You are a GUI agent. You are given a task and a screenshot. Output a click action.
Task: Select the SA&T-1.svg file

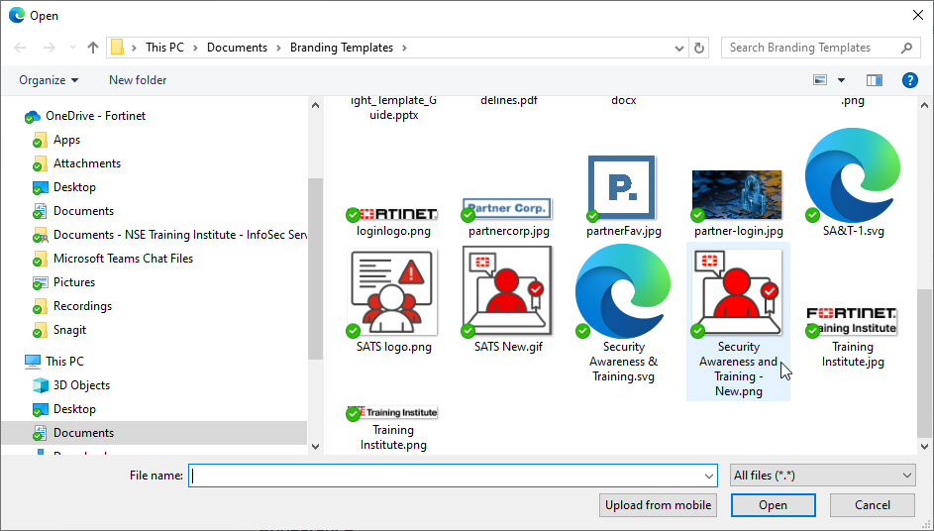pos(853,181)
